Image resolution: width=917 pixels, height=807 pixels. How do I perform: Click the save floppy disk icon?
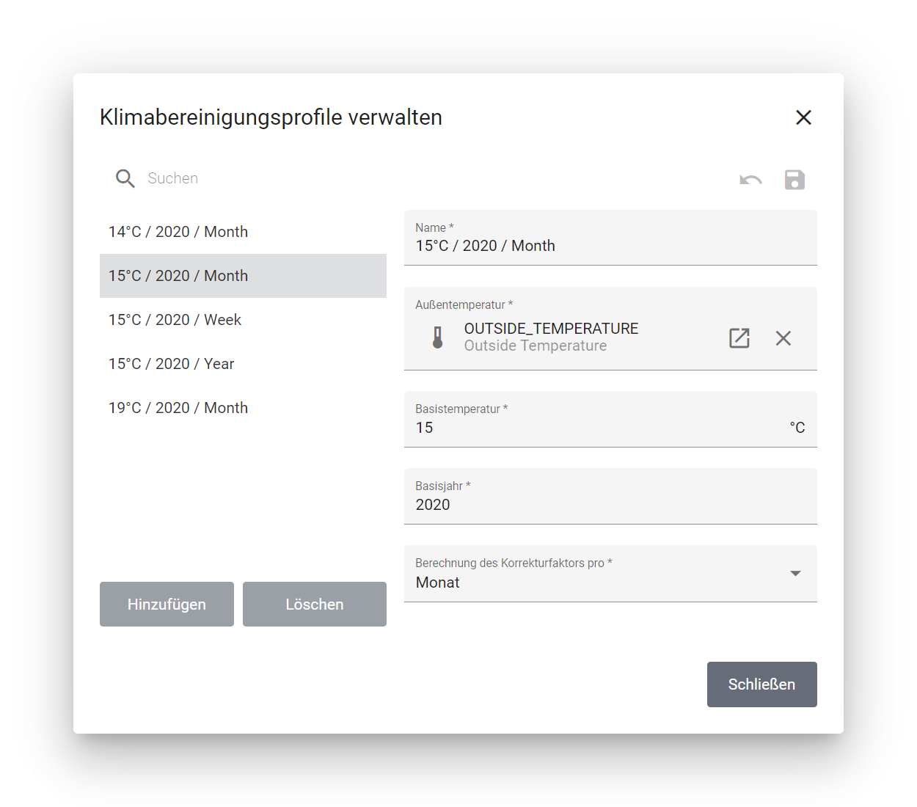tap(794, 180)
